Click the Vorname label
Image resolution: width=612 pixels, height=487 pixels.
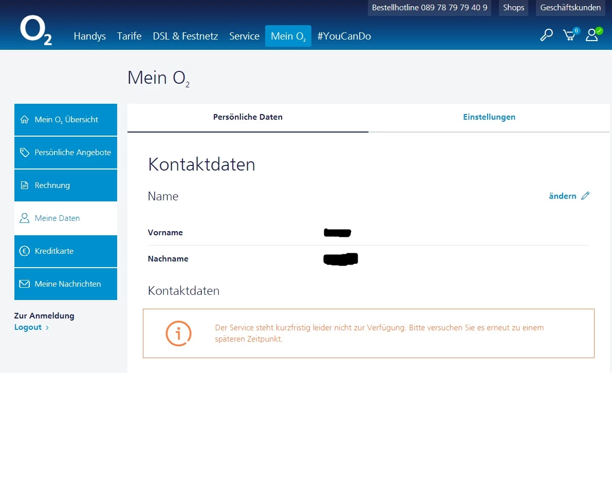[x=165, y=233]
